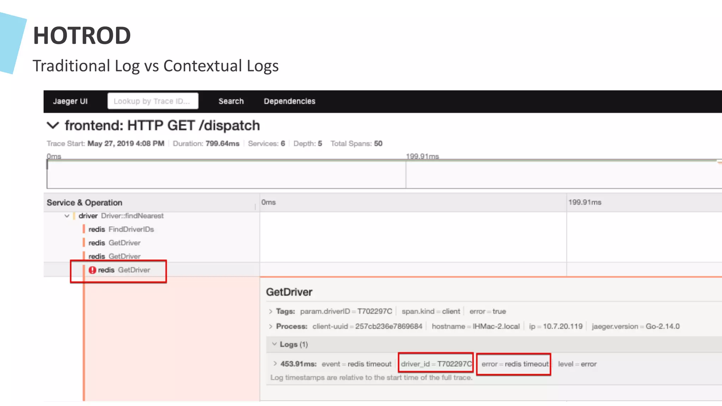Click the red error icon on redis GetDriver
This screenshot has height=406, width=722.
92,270
